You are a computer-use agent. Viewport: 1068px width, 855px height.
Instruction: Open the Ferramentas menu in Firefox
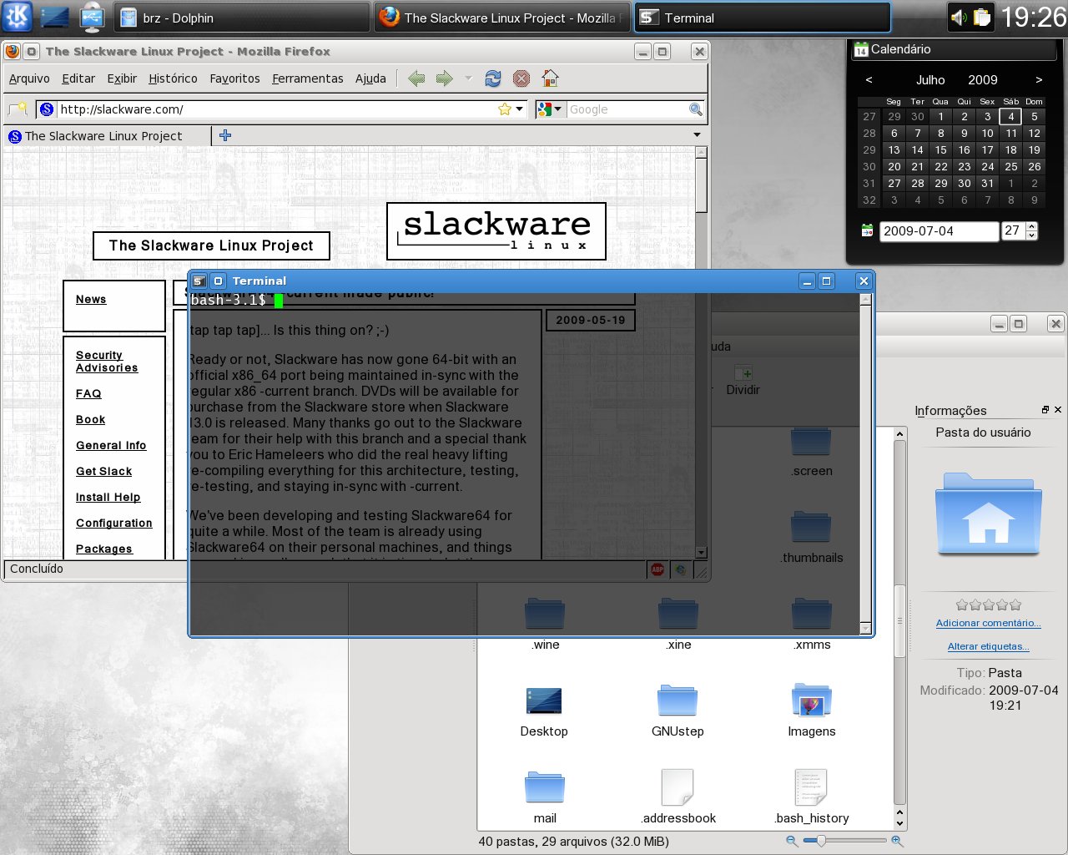(x=308, y=78)
